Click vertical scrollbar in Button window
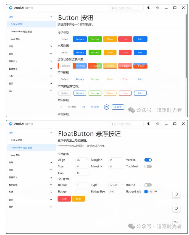189x235 pixels. (186, 46)
